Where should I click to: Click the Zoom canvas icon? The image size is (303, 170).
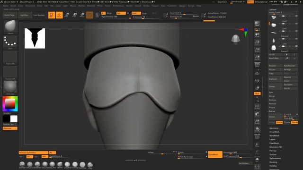click(x=257, y=42)
